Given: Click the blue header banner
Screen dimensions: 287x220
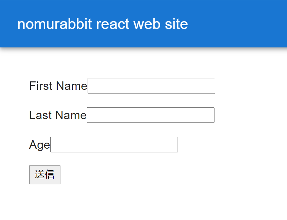Looking at the screenshot, I should click(x=235, y=24).
